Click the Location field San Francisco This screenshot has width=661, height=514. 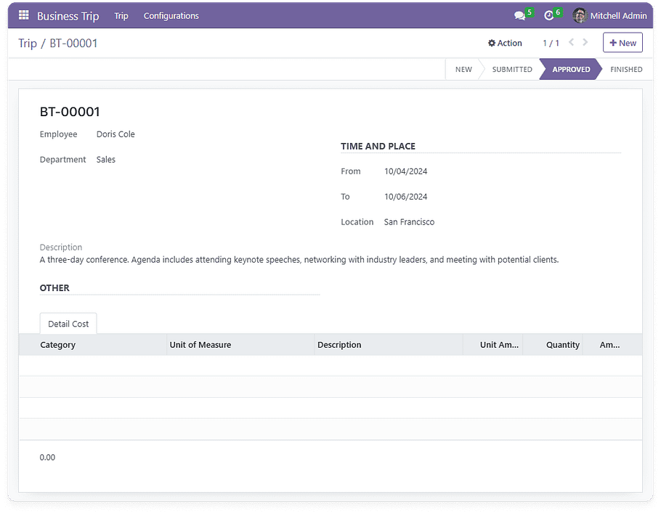click(x=409, y=222)
